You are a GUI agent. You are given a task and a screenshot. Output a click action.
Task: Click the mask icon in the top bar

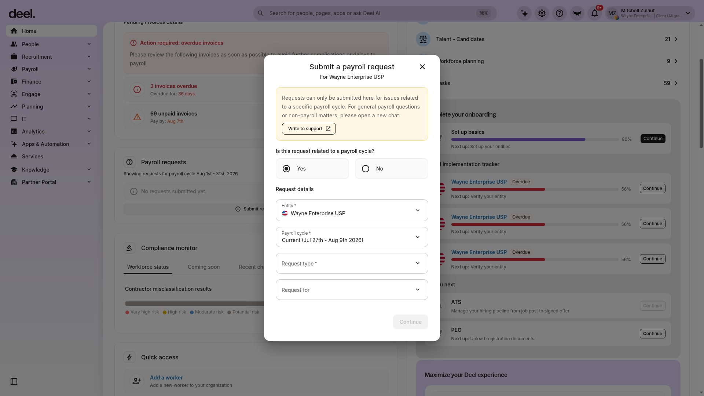[x=577, y=14]
